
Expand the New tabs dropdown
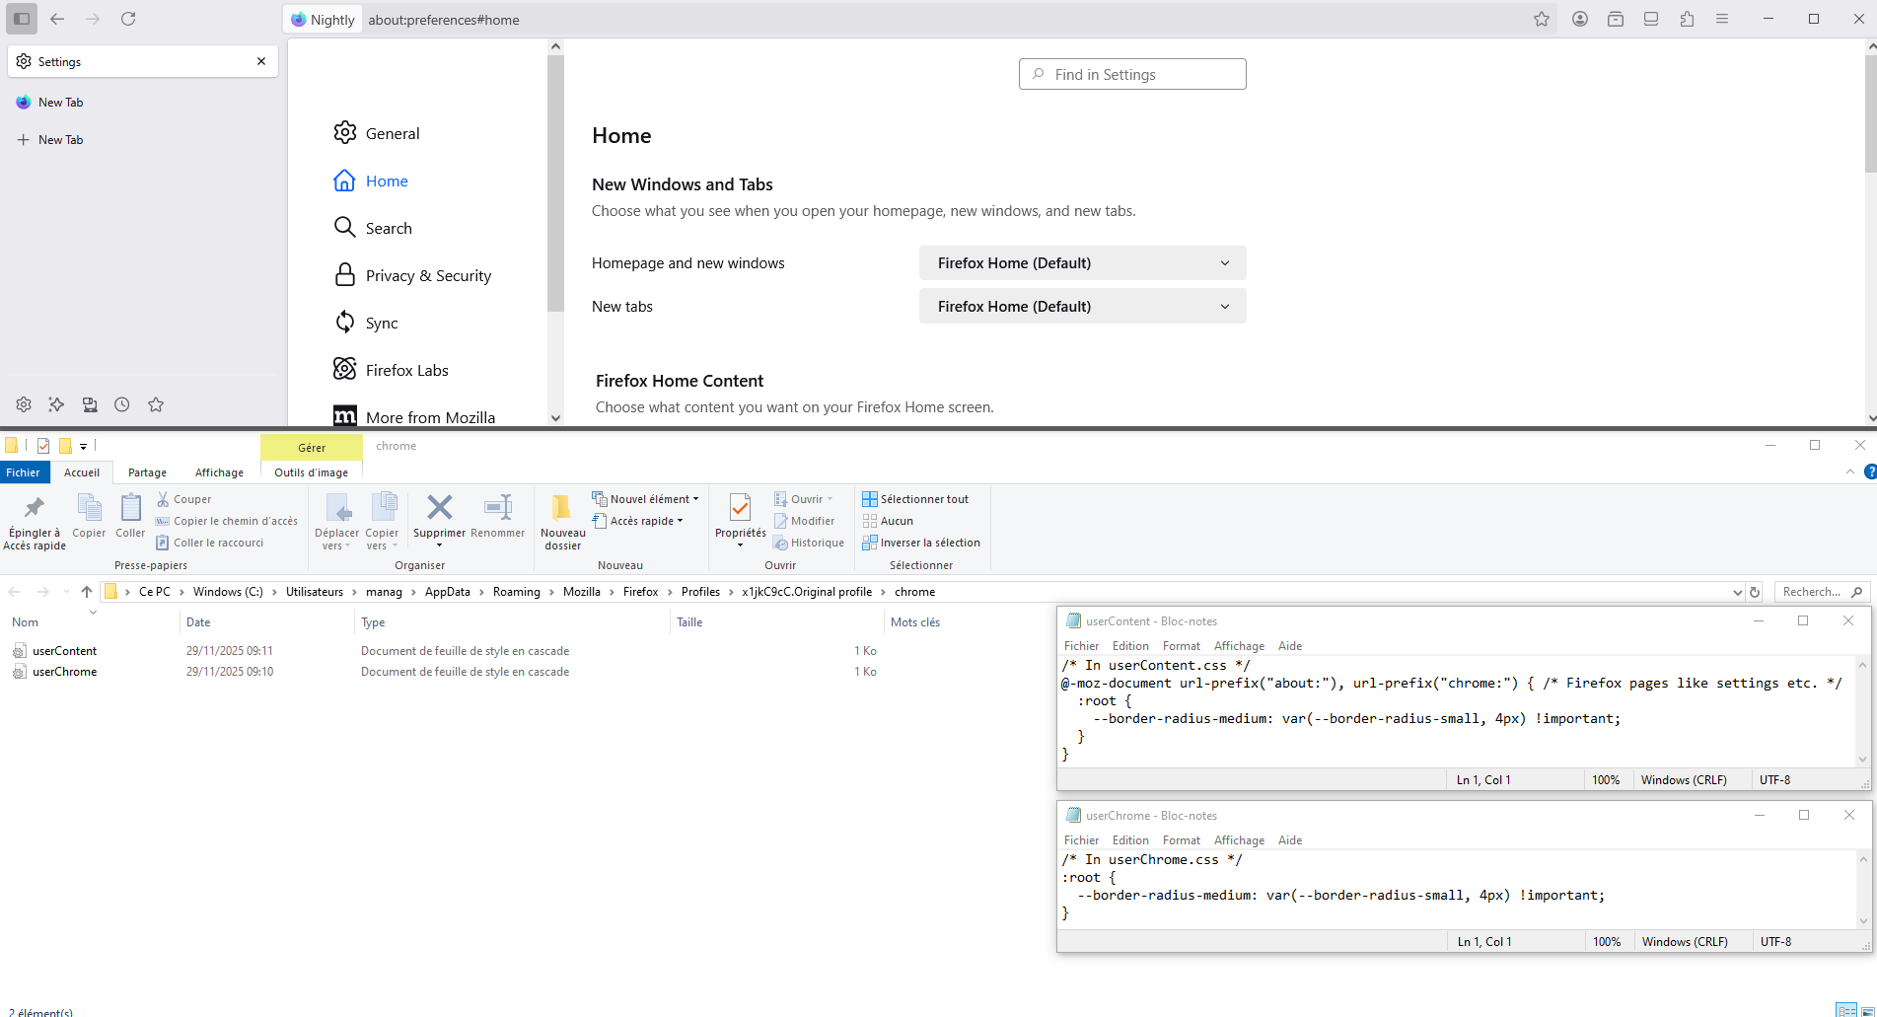pos(1082,307)
